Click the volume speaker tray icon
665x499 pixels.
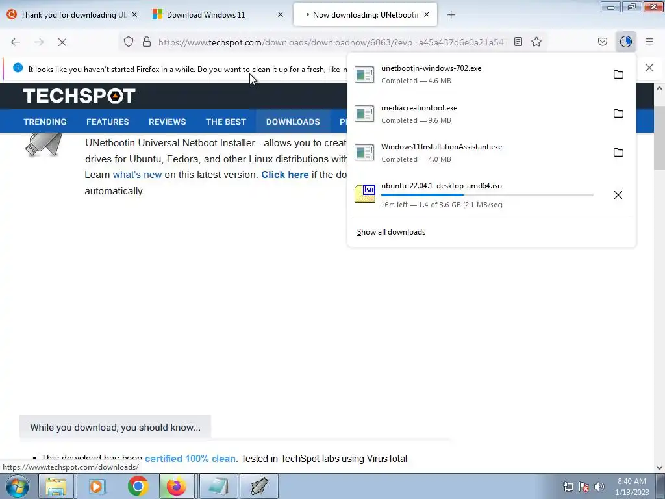click(x=599, y=487)
